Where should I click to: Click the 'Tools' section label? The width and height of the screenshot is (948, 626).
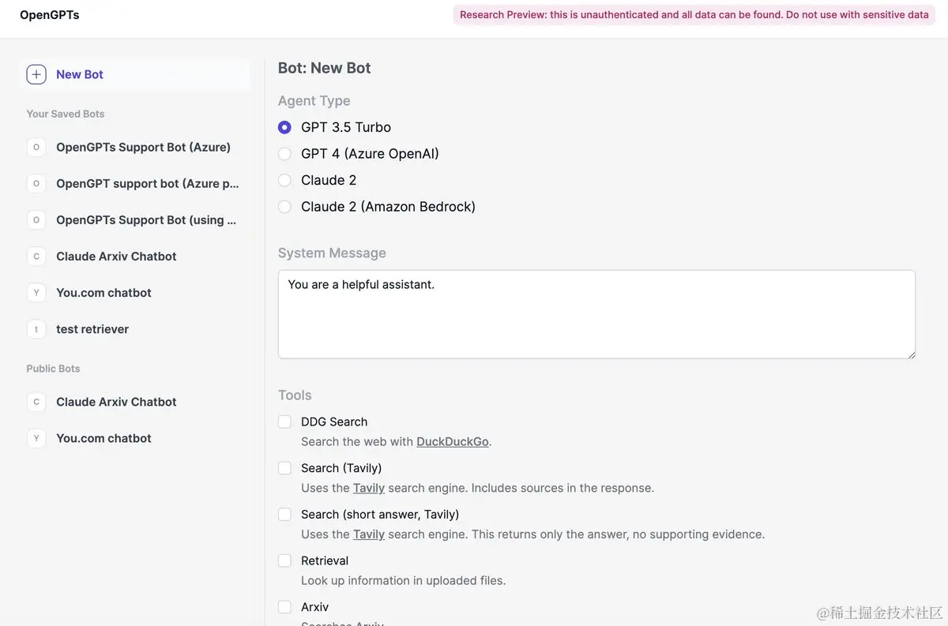point(295,395)
